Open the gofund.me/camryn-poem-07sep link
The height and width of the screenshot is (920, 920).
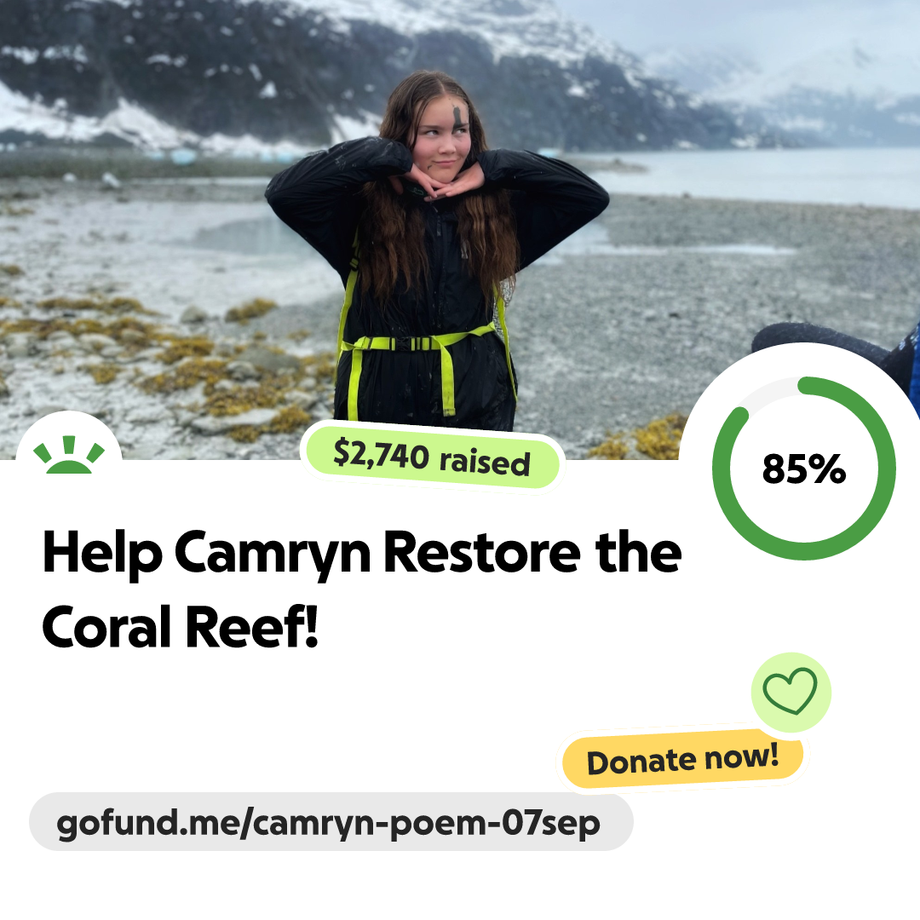[x=331, y=821]
